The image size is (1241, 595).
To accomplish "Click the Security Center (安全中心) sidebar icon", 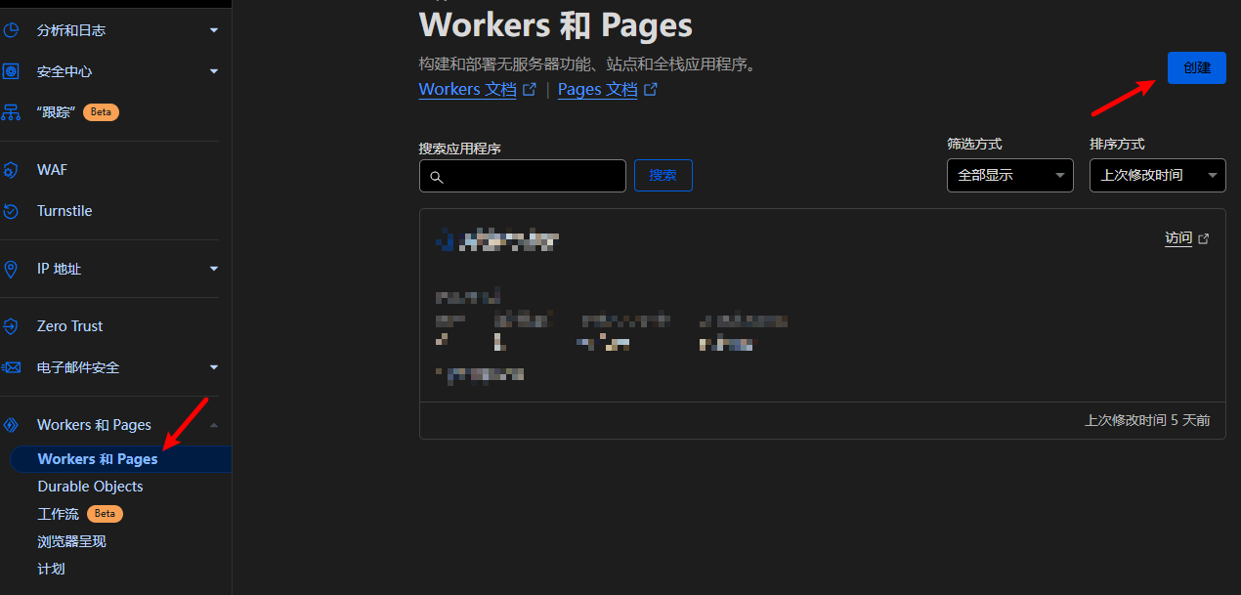I will click(x=11, y=71).
